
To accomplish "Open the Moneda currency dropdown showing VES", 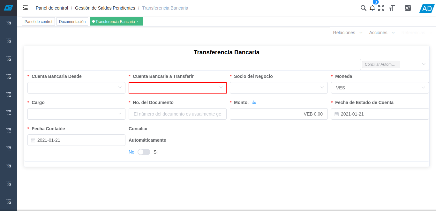I will click(x=380, y=87).
